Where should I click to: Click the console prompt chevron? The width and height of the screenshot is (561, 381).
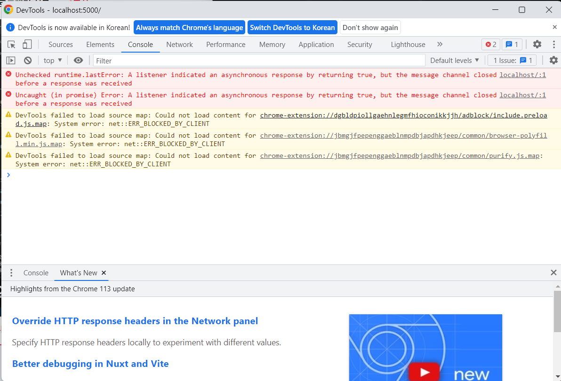click(x=8, y=175)
